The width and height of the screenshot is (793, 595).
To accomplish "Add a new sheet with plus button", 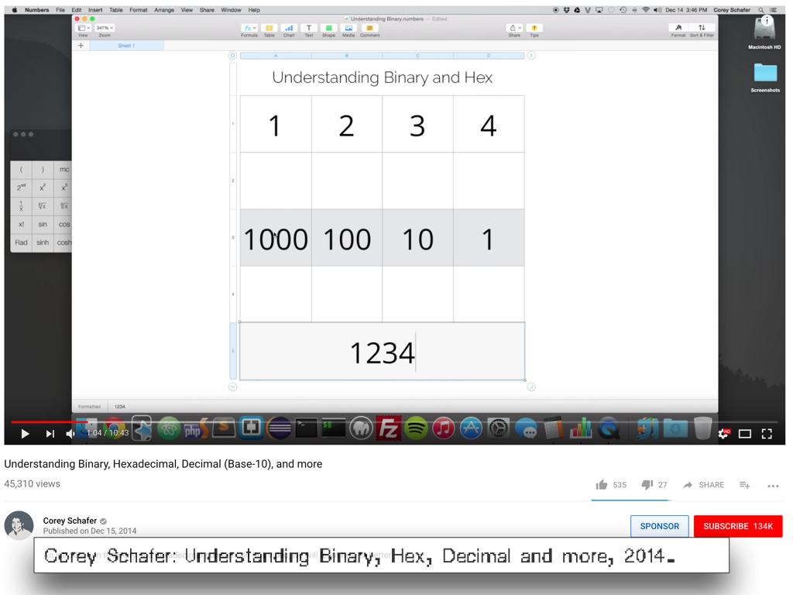I will click(81, 46).
